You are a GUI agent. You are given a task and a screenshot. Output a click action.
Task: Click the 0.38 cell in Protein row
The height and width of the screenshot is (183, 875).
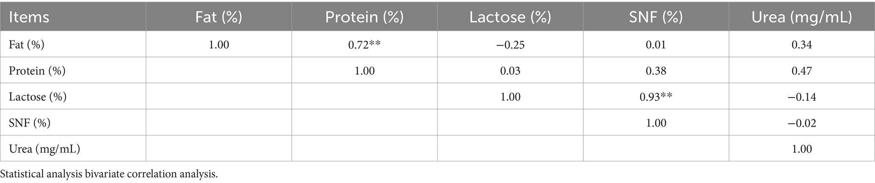[656, 71]
